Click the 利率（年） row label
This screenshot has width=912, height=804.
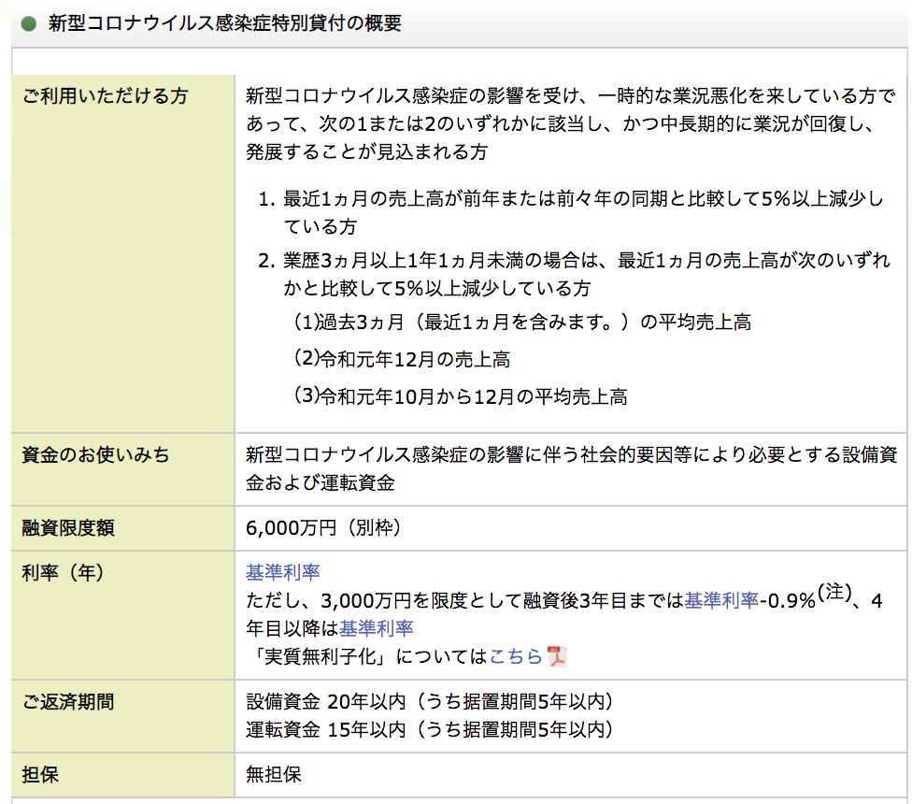tap(63, 572)
